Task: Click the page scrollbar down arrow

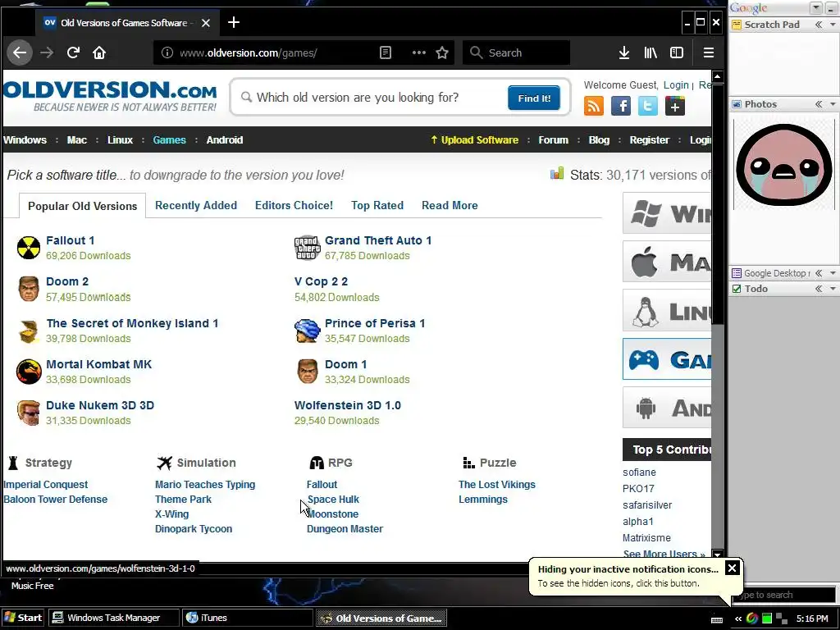Action: [x=717, y=554]
